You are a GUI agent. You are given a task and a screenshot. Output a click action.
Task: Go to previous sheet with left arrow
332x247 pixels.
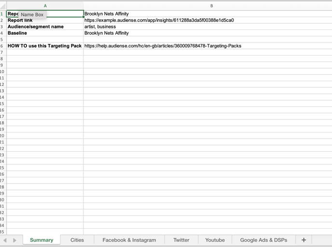click(x=5, y=240)
